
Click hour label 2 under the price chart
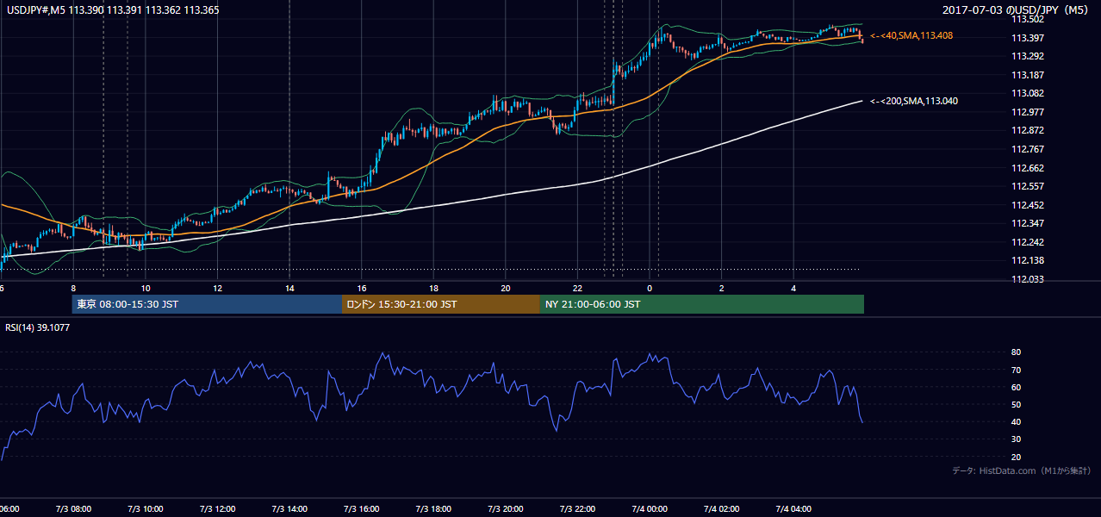coord(722,289)
